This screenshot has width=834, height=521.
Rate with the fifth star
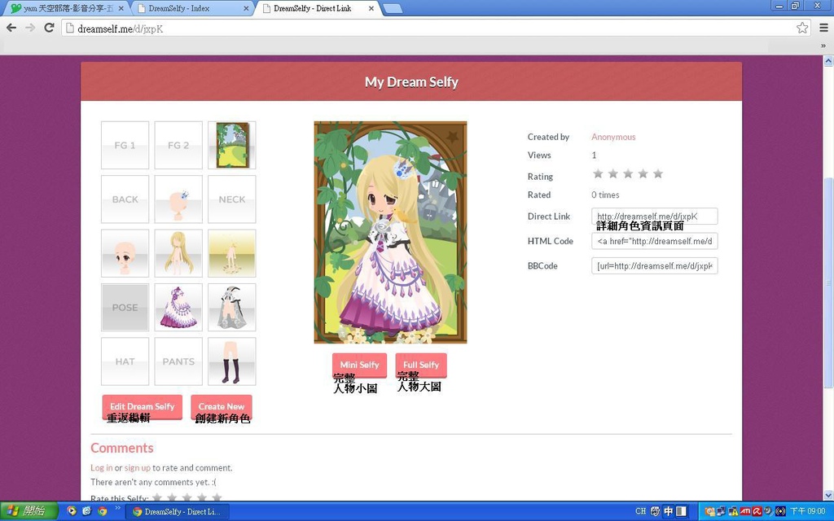point(658,174)
